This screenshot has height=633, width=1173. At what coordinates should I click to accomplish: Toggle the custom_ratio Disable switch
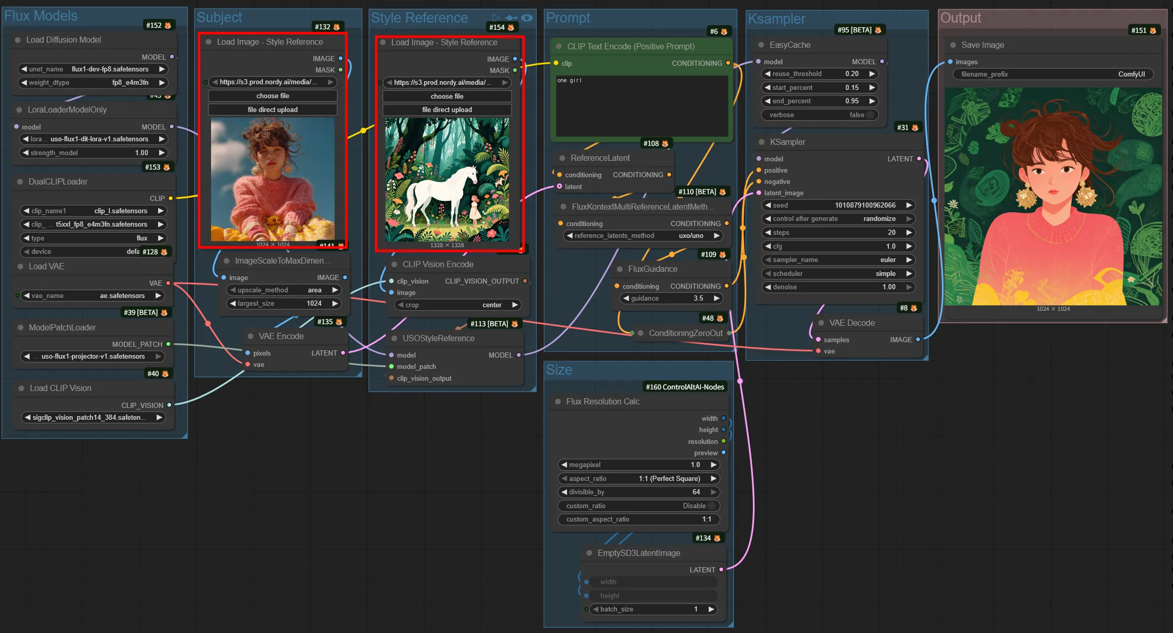712,506
